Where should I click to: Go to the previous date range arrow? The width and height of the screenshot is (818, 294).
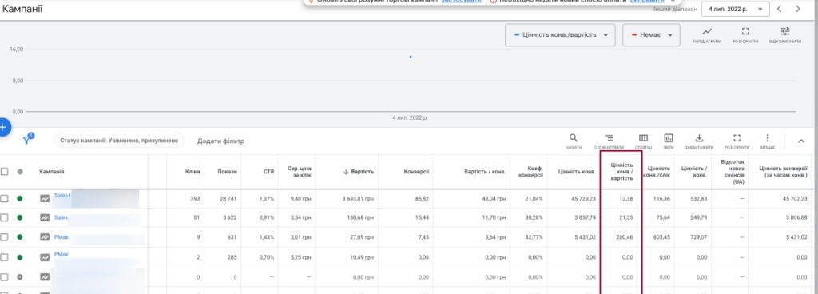coord(780,9)
